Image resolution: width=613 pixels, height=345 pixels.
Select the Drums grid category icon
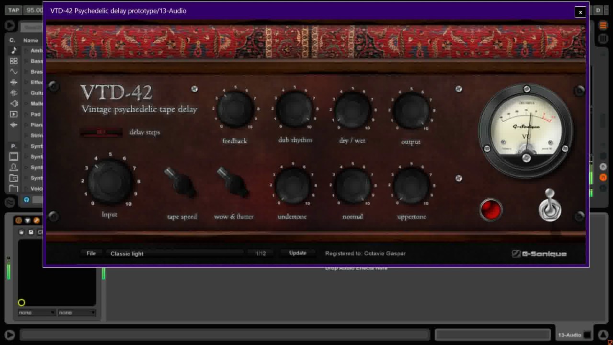pyautogui.click(x=13, y=61)
